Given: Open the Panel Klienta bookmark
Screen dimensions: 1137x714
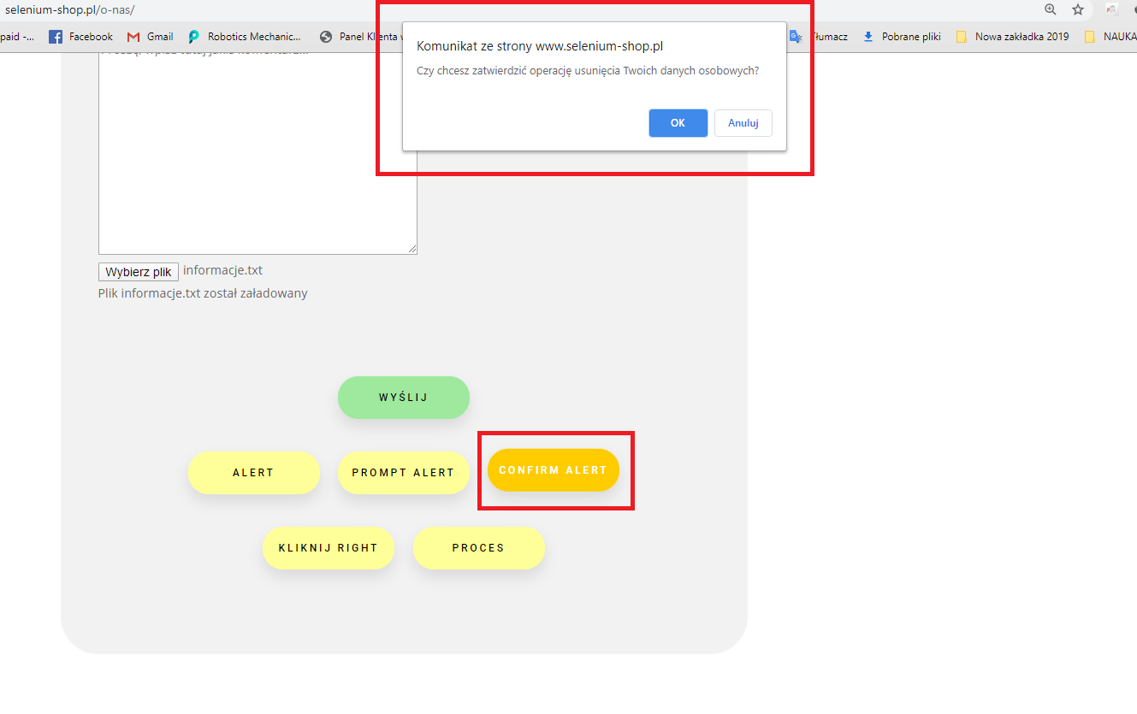Looking at the screenshot, I should coord(358,37).
